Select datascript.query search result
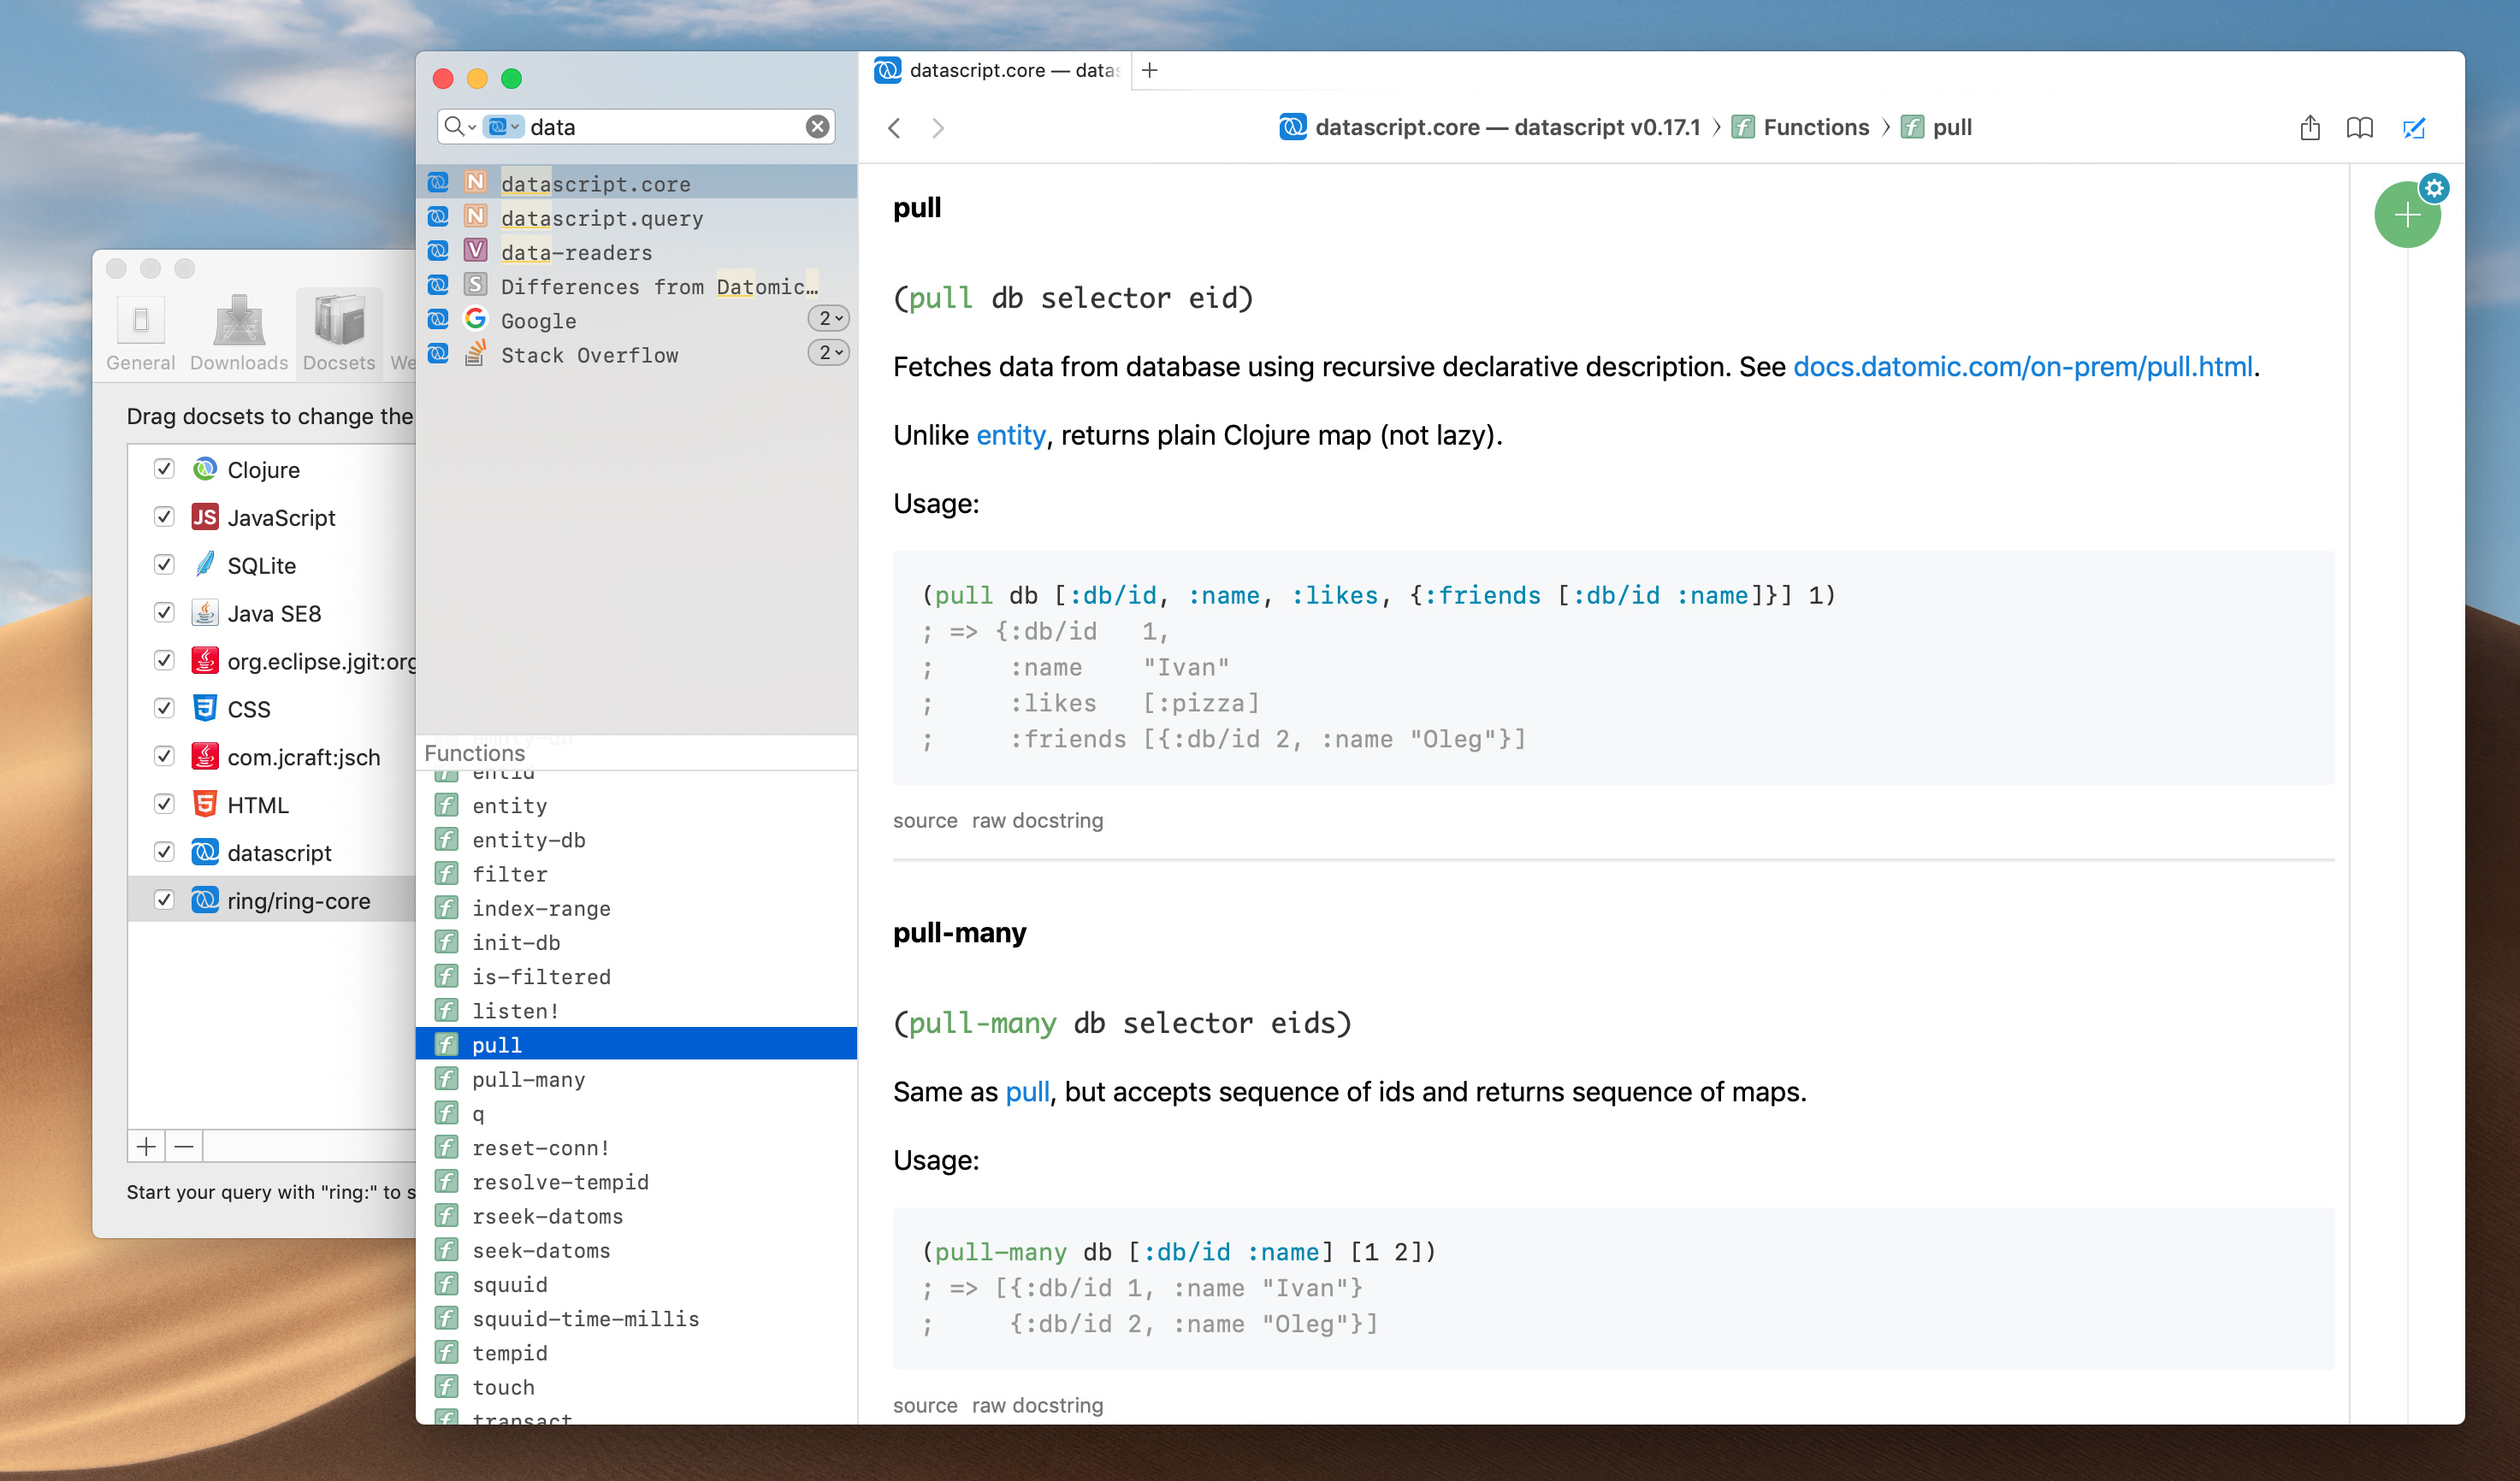The width and height of the screenshot is (2520, 1481). click(x=636, y=218)
